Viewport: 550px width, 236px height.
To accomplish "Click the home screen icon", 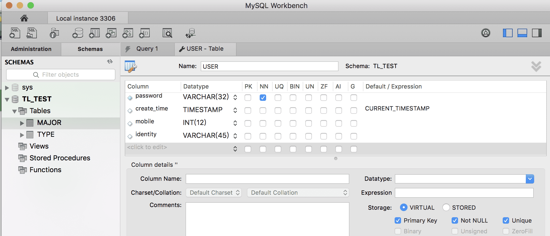I will coord(24,18).
